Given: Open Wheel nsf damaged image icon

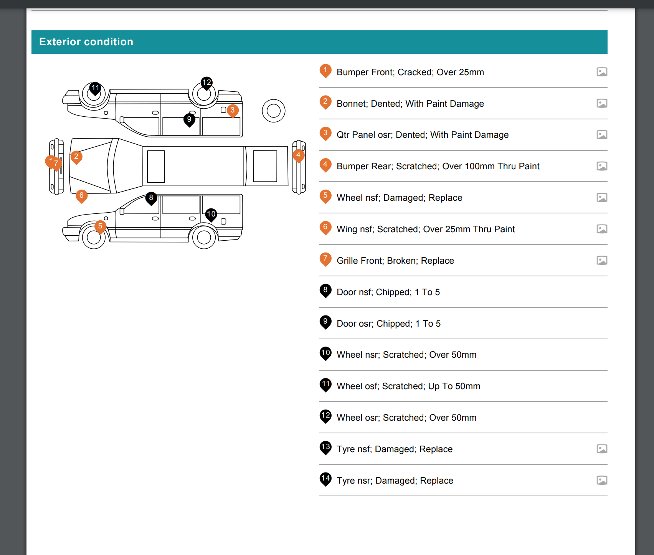Looking at the screenshot, I should (x=601, y=198).
